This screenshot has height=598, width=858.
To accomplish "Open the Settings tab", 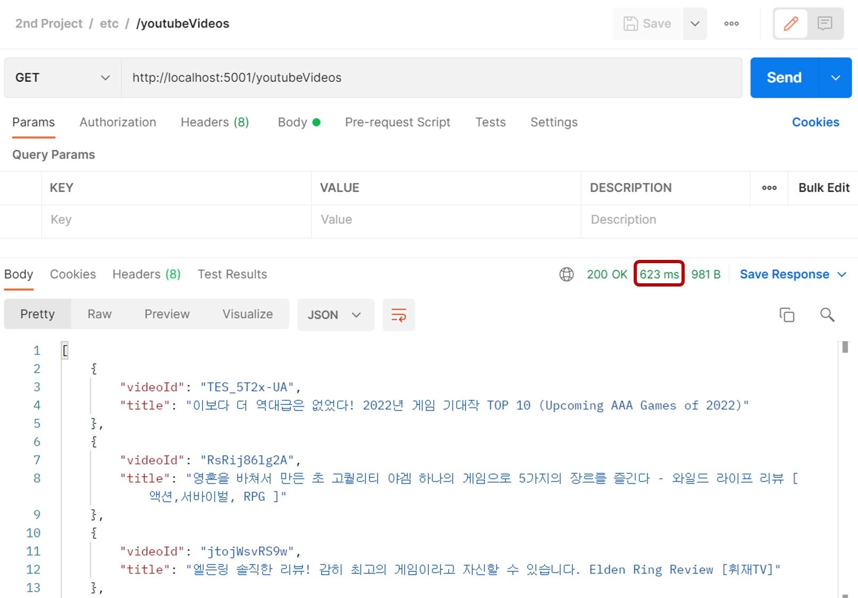I will click(x=554, y=122).
